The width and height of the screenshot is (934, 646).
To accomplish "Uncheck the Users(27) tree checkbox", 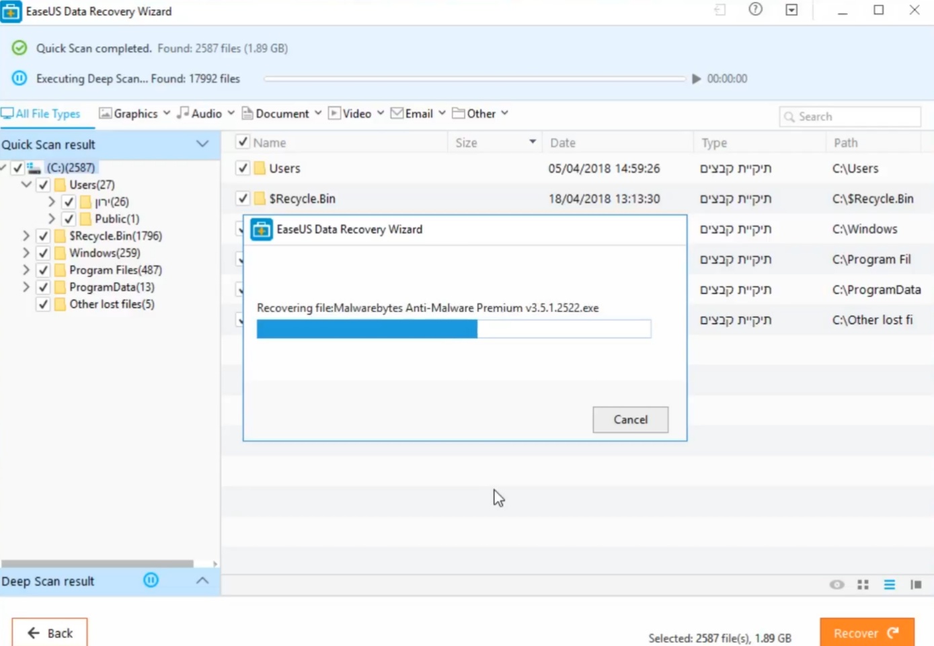I will click(x=43, y=184).
